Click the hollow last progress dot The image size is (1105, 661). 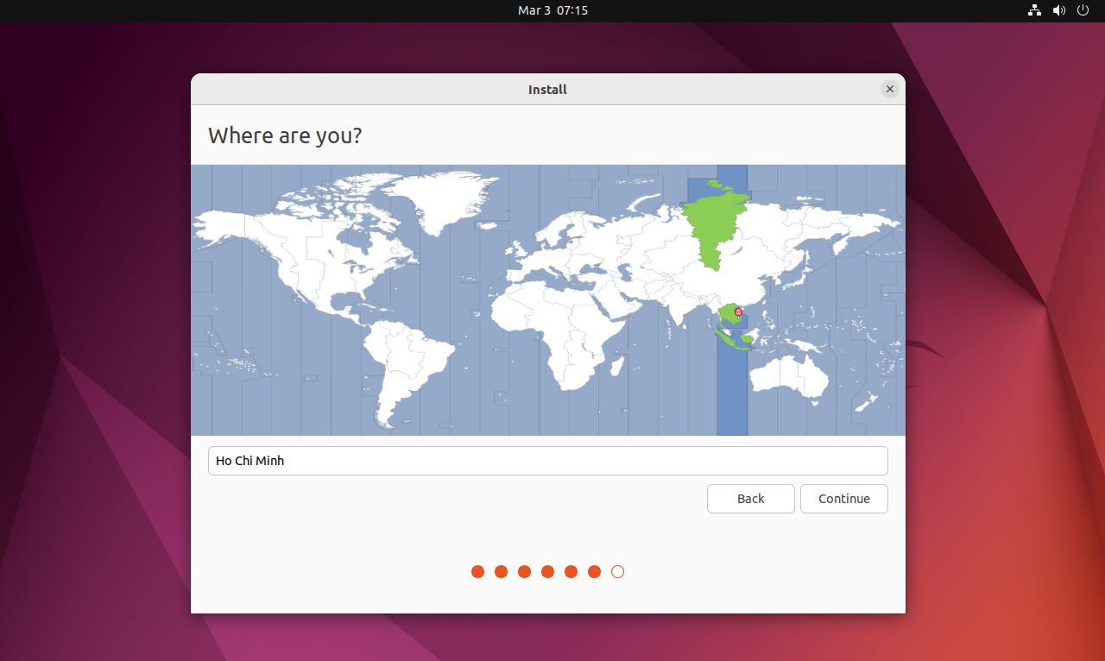(617, 571)
